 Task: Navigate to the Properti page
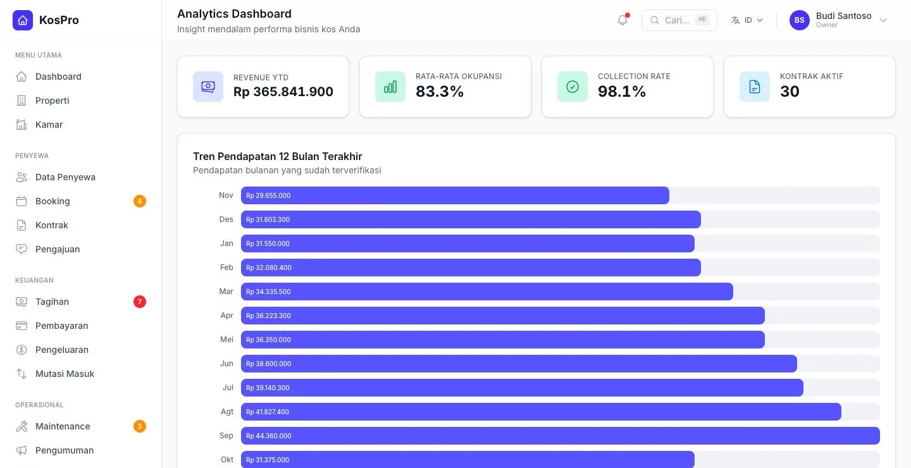click(81, 101)
